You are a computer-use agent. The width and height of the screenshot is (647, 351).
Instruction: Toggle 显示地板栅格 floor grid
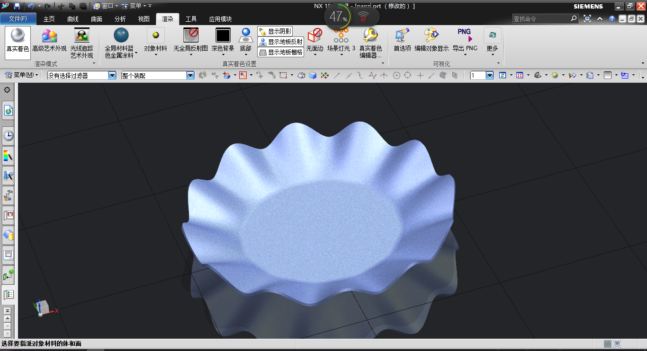(280, 52)
